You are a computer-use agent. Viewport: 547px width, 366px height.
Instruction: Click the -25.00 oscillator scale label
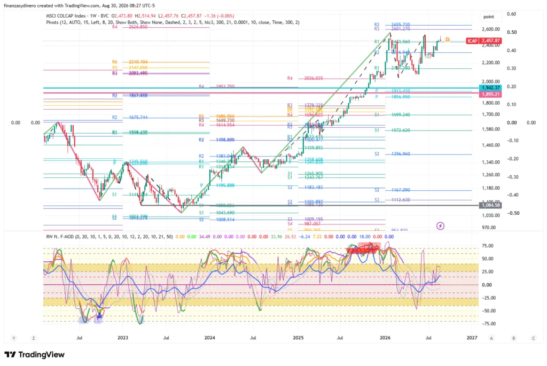488,298
